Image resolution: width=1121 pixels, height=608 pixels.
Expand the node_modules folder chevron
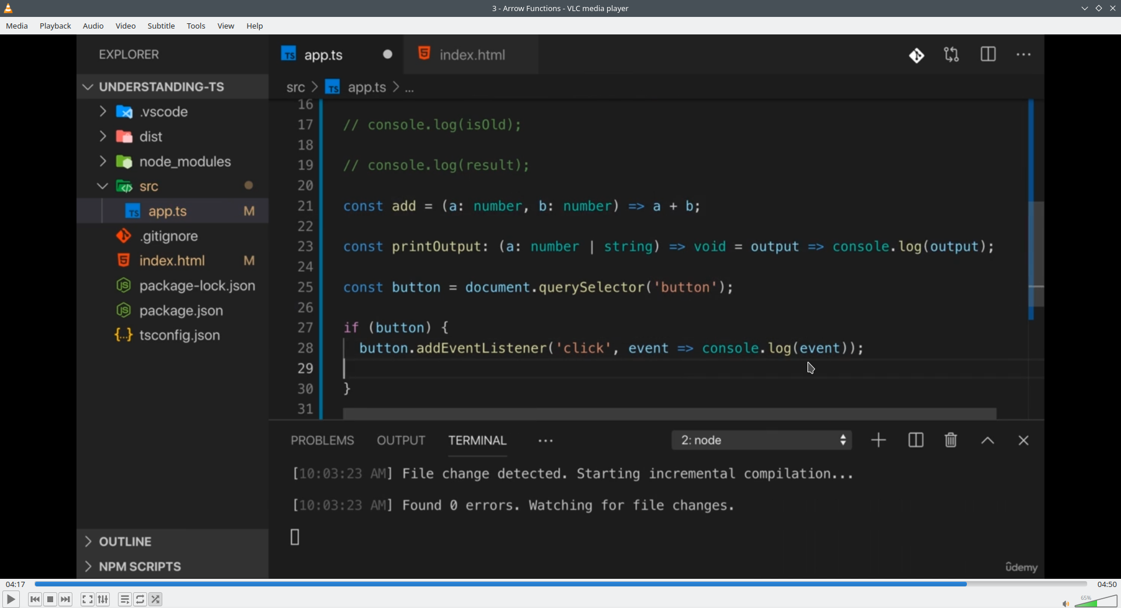(103, 161)
